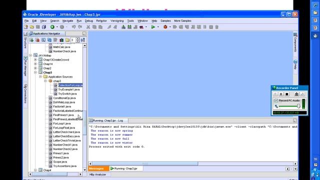This screenshot has height=180, width=320.
Task: Select TryExample1.java in the tree
Action: [x=69, y=89]
